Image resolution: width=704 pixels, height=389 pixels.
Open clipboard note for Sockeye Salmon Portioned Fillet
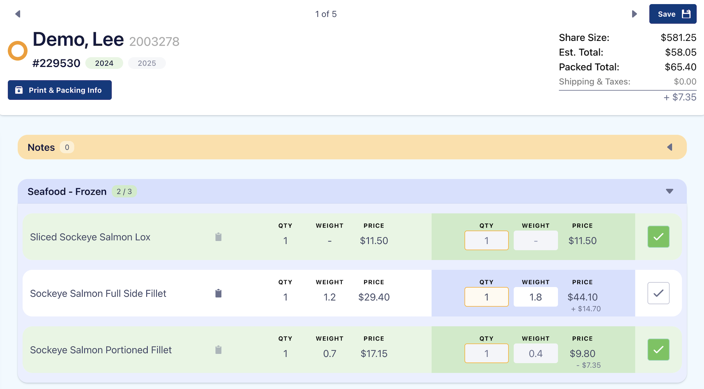[218, 350]
